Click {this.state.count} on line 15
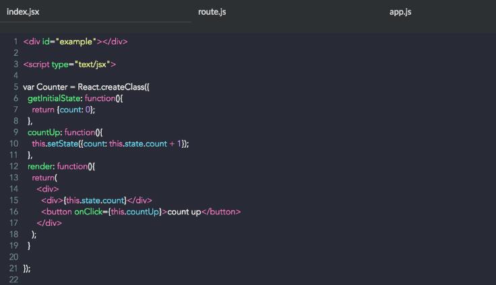This screenshot has height=285, width=496. (95, 200)
